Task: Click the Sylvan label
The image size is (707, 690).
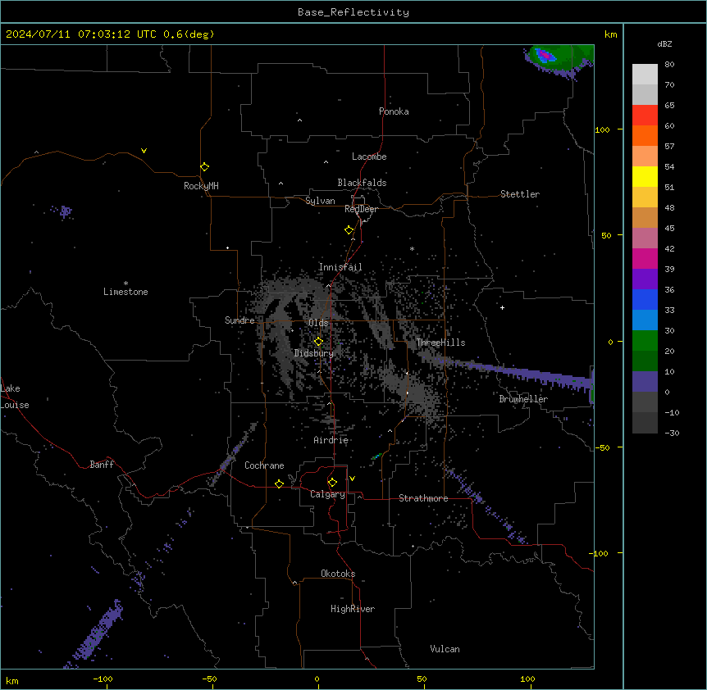Action: (x=320, y=201)
